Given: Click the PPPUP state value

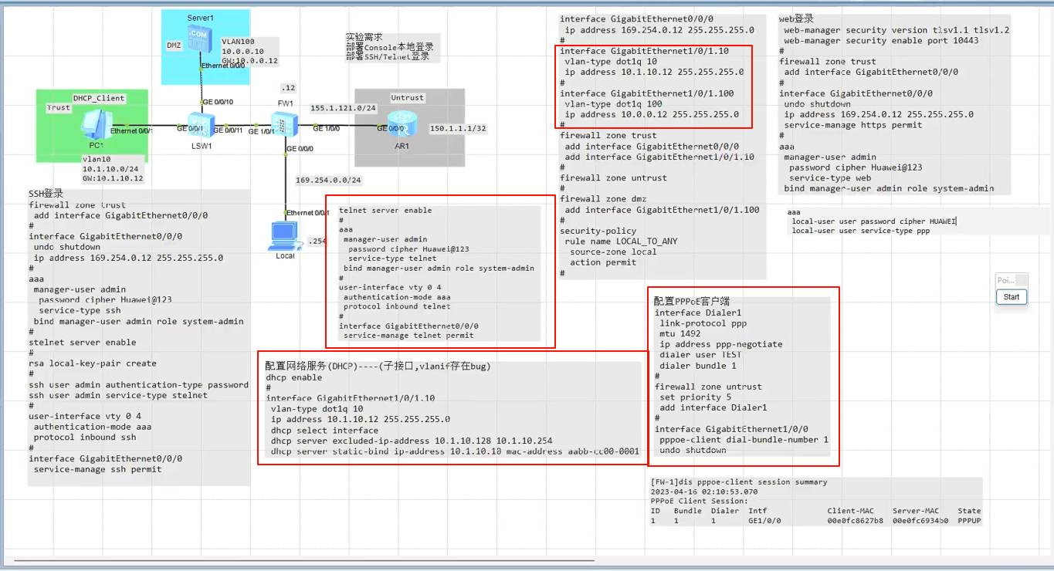Looking at the screenshot, I should (969, 521).
